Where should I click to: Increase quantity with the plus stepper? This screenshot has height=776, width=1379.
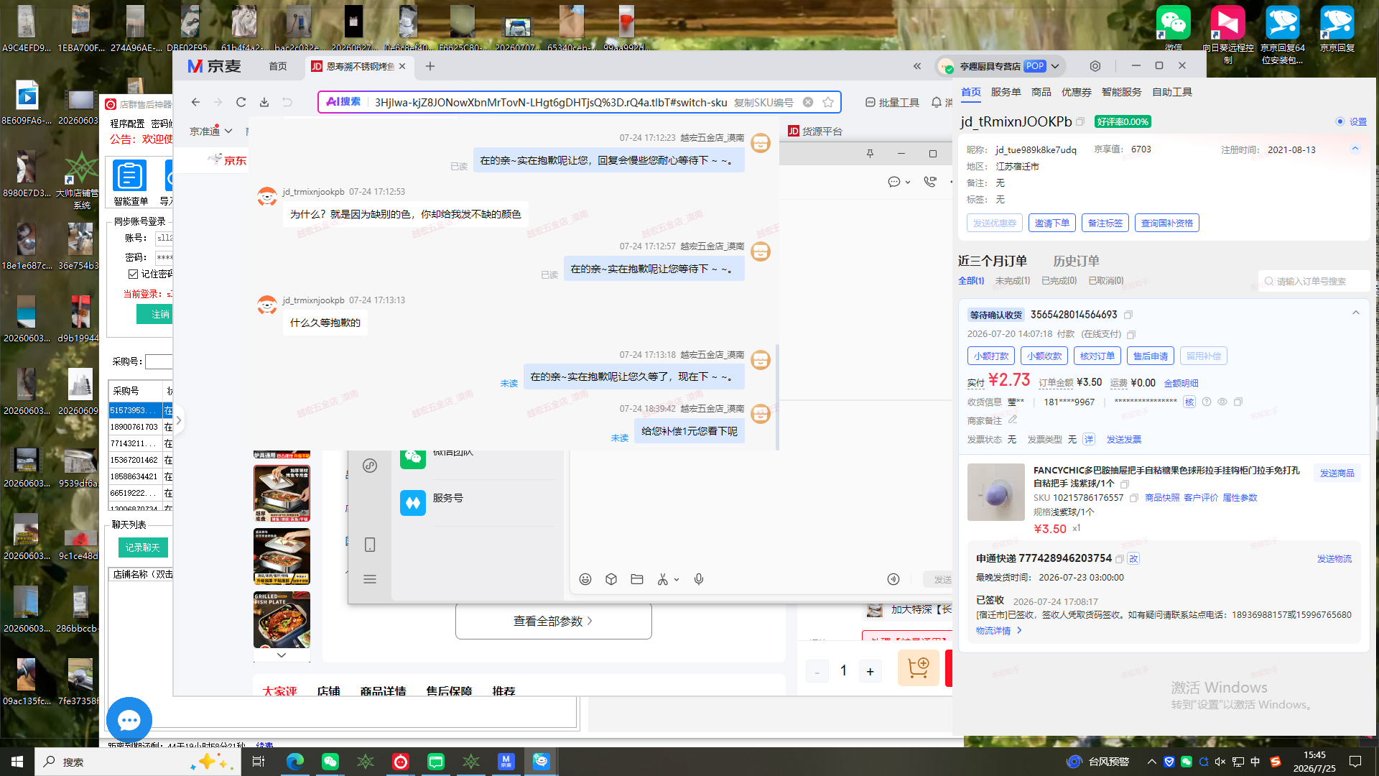pyautogui.click(x=870, y=671)
